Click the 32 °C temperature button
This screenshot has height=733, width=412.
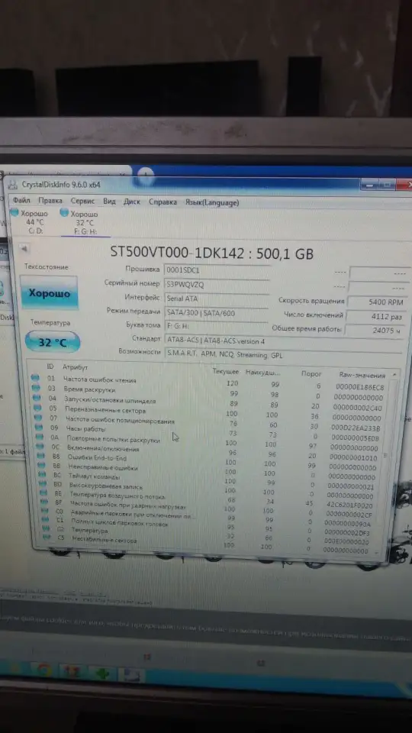(53, 342)
